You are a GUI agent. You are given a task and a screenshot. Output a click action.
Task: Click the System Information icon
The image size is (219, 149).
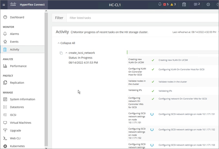(5, 99)
